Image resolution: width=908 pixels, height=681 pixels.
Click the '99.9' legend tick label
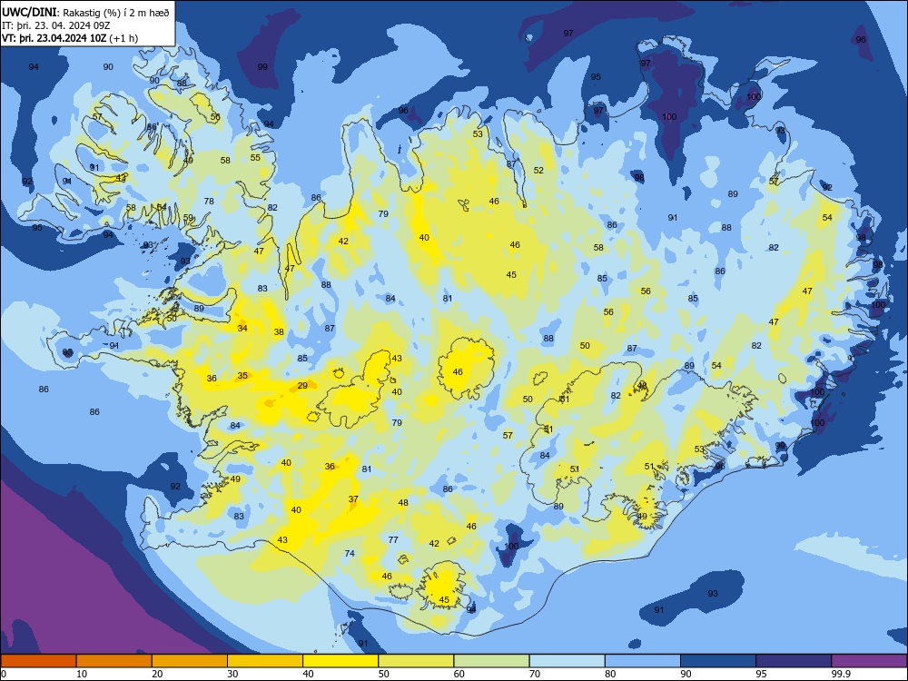click(841, 674)
